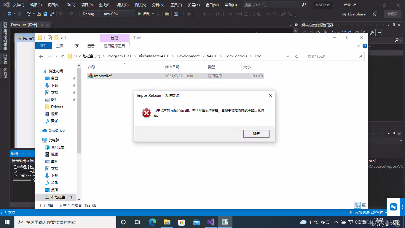Select 本地磁盘 (C:) in the navigation pane
This screenshot has height=228, width=405.
point(56,197)
